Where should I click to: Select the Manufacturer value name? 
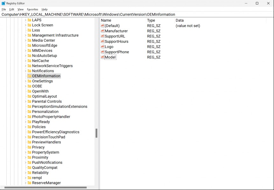click(x=116, y=31)
